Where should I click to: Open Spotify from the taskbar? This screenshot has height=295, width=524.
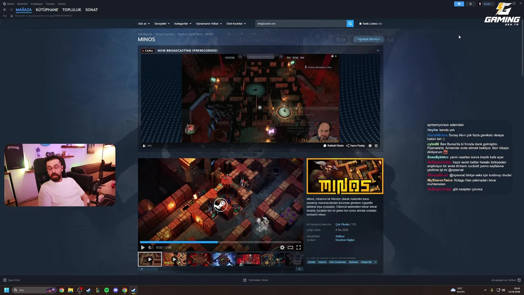(106, 290)
